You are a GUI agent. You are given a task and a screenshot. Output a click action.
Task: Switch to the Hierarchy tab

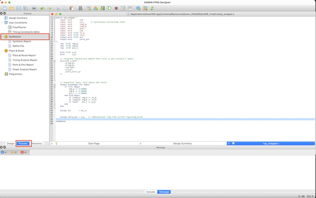point(37,143)
